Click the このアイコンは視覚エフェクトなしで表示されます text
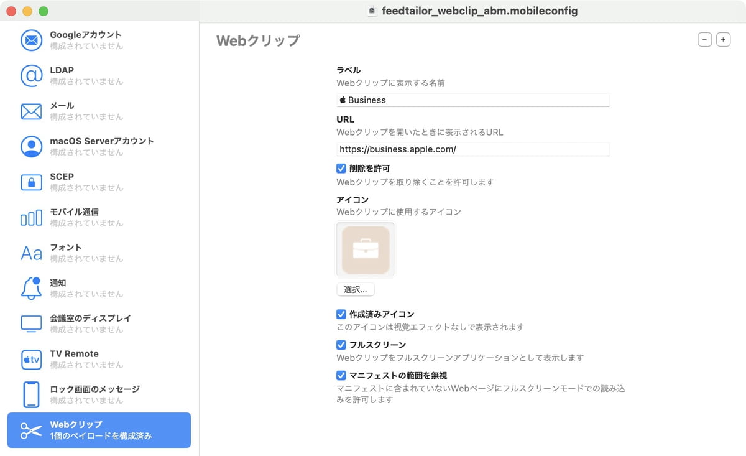Screen dimensions: 746x456 click(x=430, y=327)
